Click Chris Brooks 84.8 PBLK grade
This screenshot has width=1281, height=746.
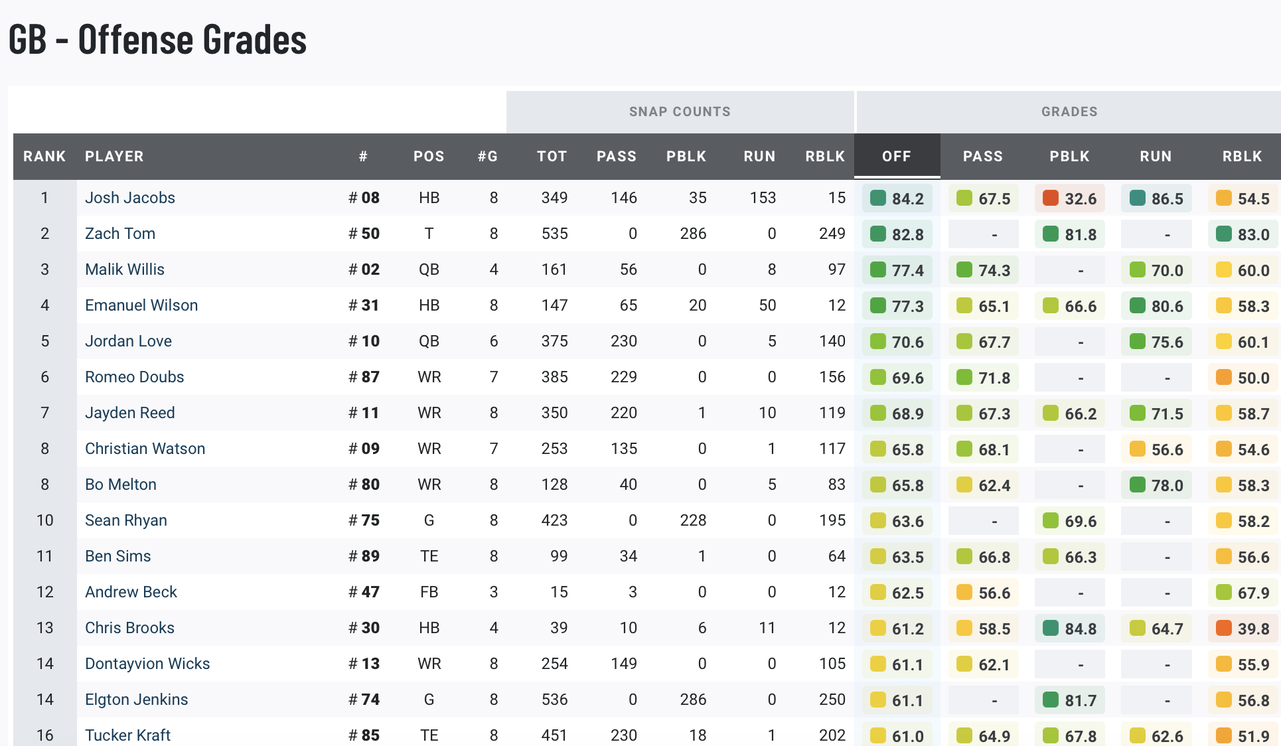pos(1070,629)
